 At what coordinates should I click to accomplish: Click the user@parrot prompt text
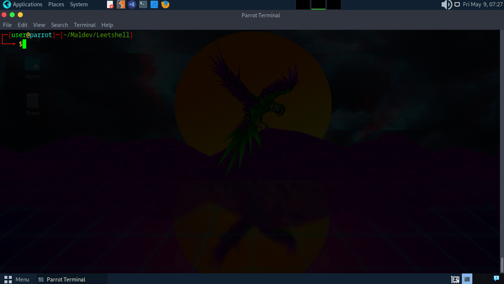[32, 35]
